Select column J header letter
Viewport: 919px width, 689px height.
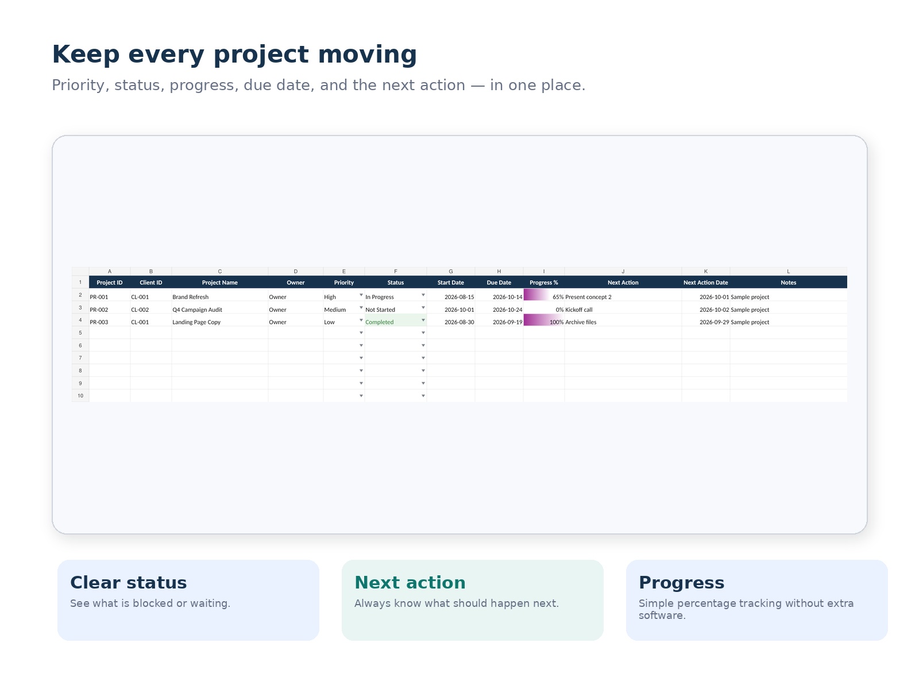pyautogui.click(x=623, y=272)
